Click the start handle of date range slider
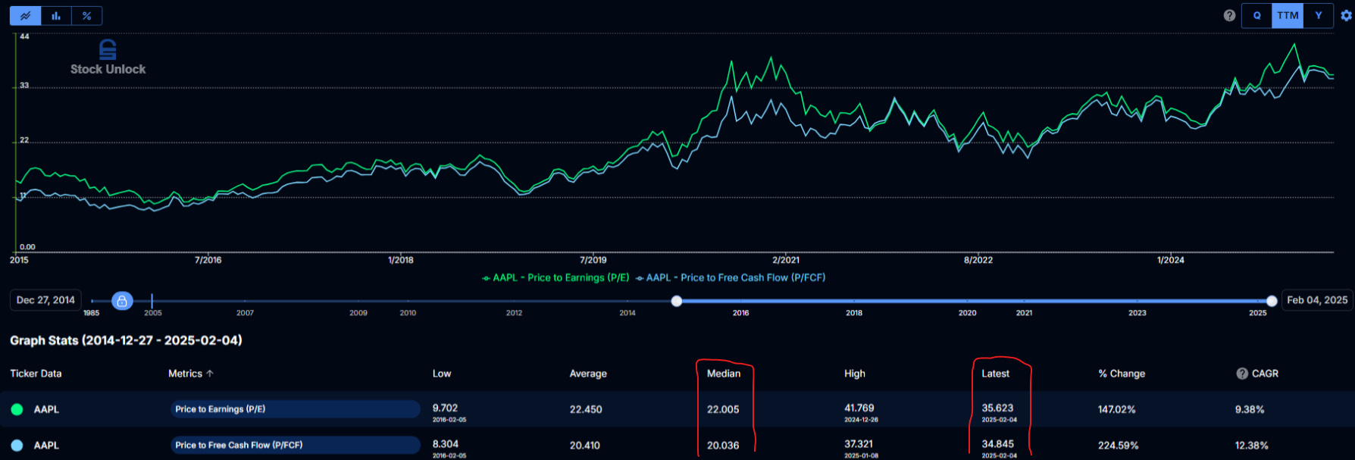Screen dimensions: 1355x460 pos(677,301)
